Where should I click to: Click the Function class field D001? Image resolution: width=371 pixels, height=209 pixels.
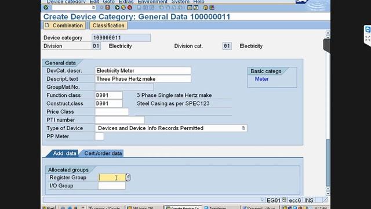(108, 95)
